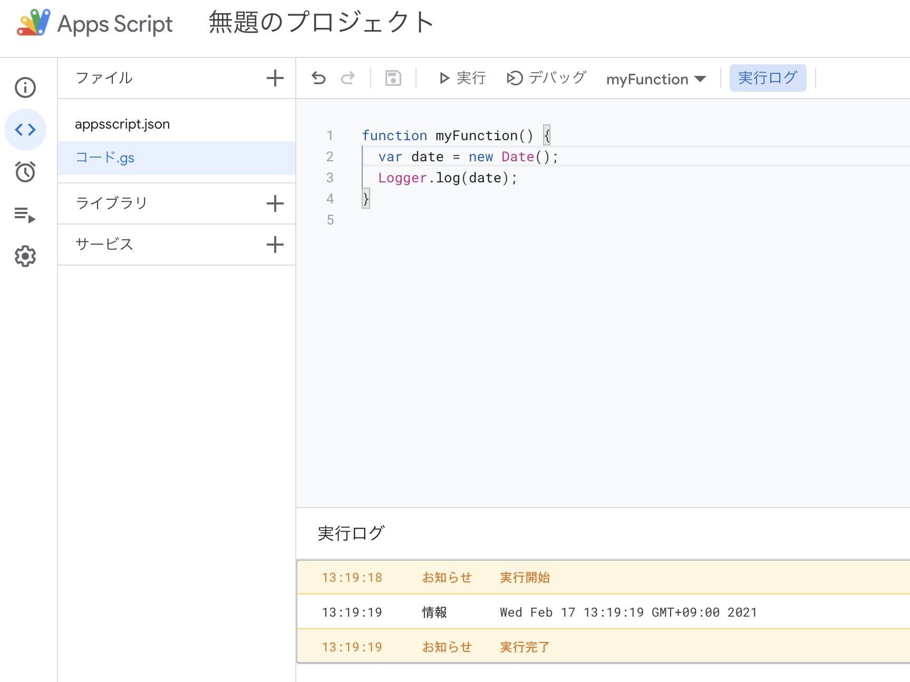Select the コード.gs file
The width and height of the screenshot is (910, 682).
105,158
